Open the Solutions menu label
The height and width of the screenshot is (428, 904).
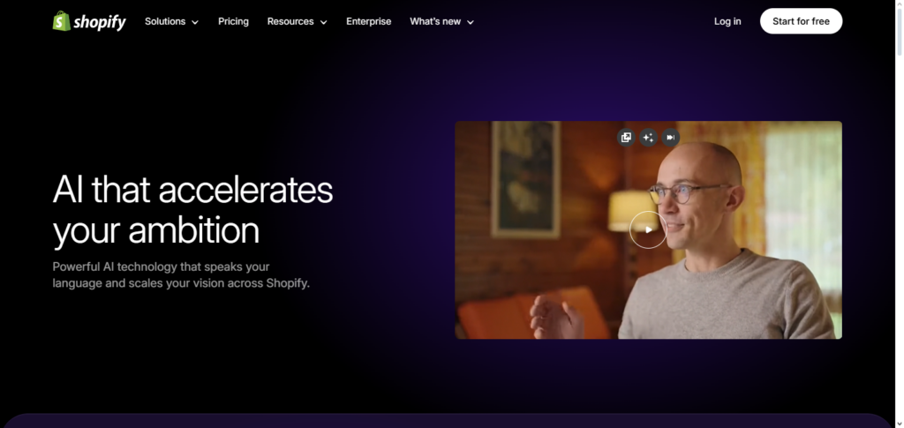tap(165, 21)
